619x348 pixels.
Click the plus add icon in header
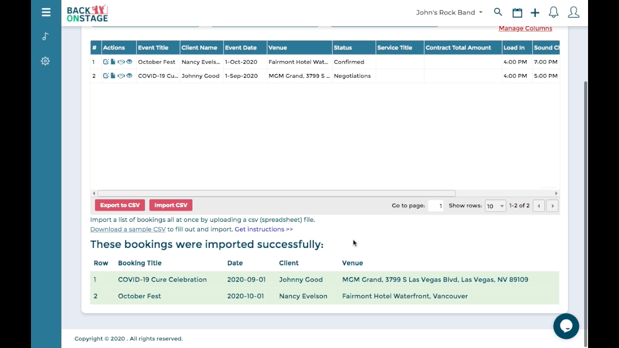pyautogui.click(x=535, y=13)
